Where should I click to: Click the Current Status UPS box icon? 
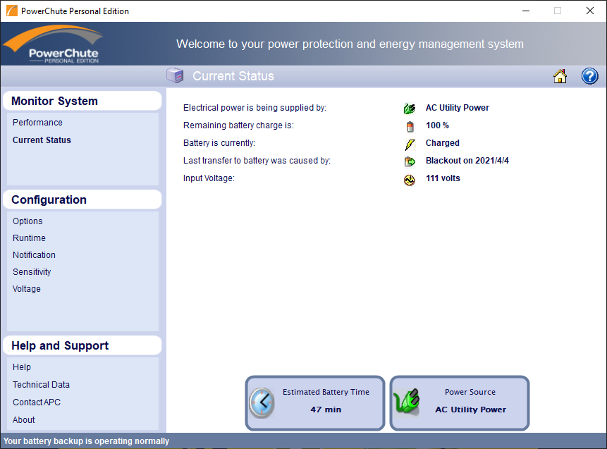pos(175,75)
